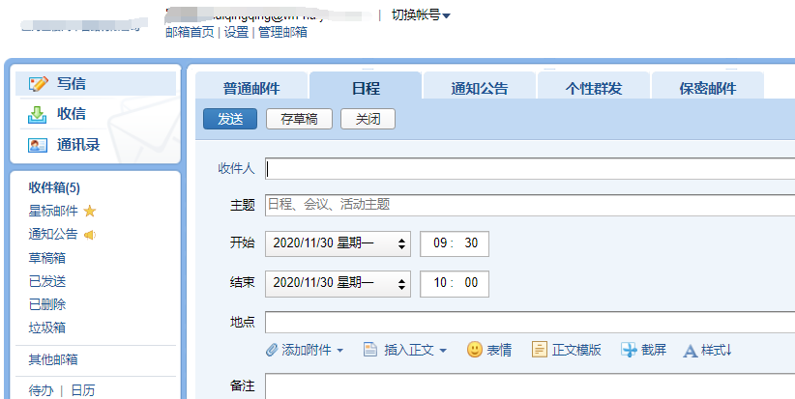Switch to the 普通邮件 tab
Screen dimensions: 795x399
pyautogui.click(x=251, y=88)
